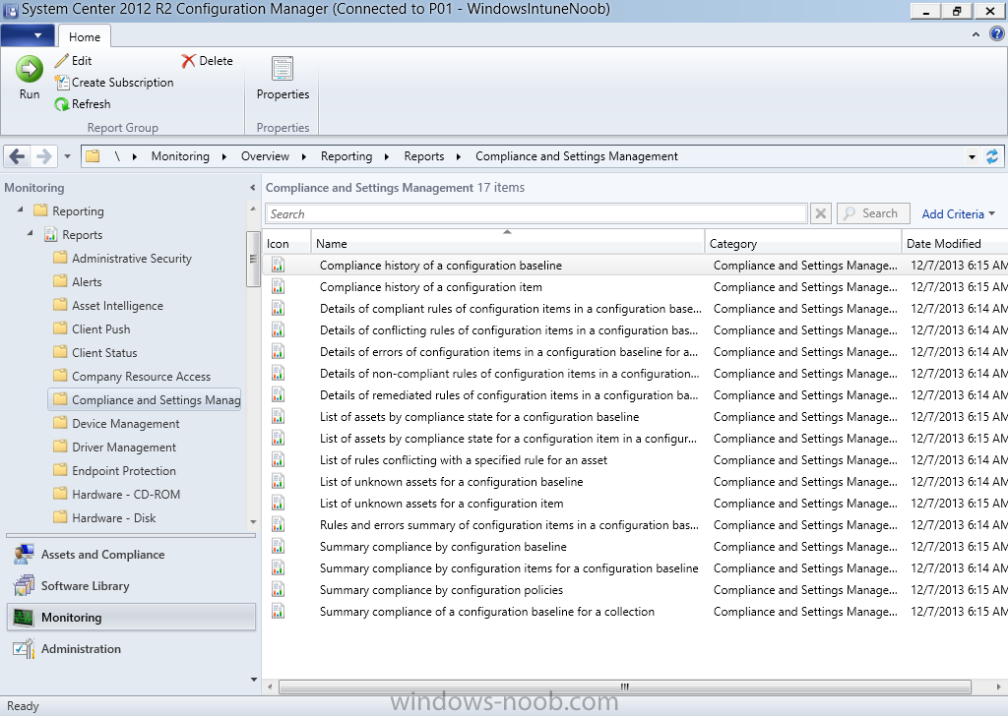Sort by Date Modified column header
This screenshot has height=716, width=1008.
pyautogui.click(x=955, y=242)
